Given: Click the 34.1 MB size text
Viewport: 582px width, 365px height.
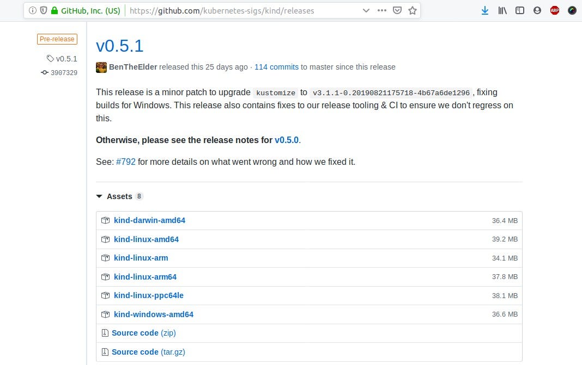Looking at the screenshot, I should 505,258.
